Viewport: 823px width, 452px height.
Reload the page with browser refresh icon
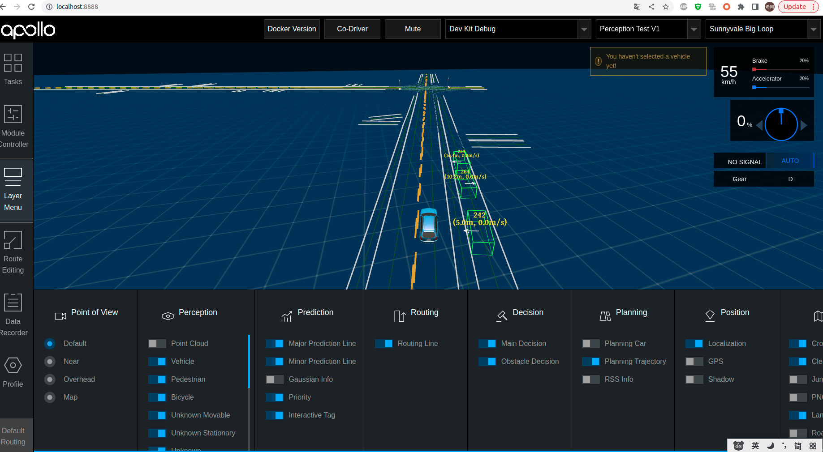click(x=31, y=7)
